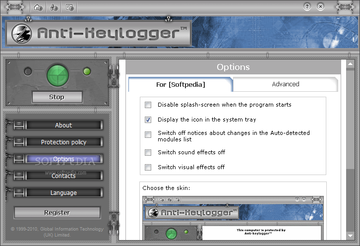
Task: Open the Protection policy section
Action: (x=63, y=142)
